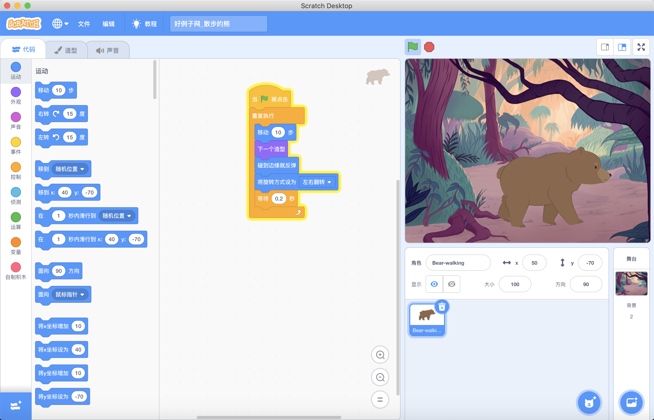Open the 随机位置 dropdown in 移到 block
Screen dimensions: 654x420
(70, 169)
